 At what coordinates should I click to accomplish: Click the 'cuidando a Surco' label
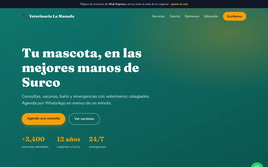pos(68,147)
